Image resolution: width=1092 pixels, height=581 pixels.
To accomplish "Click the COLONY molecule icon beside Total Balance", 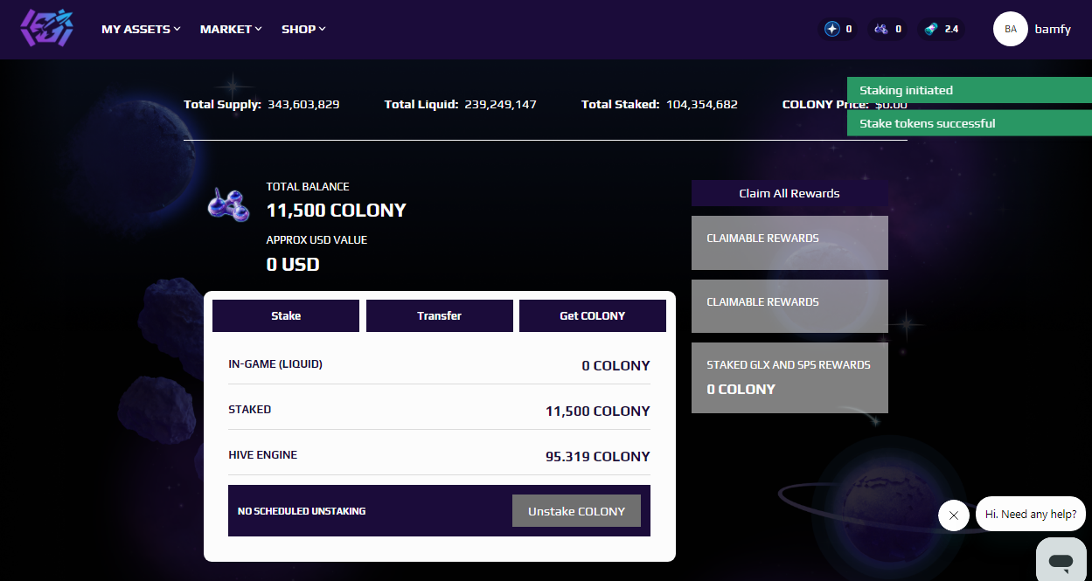I will point(228,203).
